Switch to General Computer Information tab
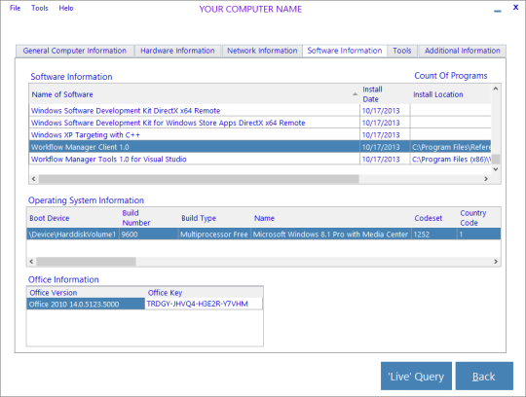The width and height of the screenshot is (526, 397). [x=75, y=51]
